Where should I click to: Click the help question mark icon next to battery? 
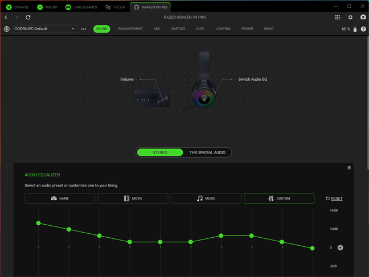[363, 29]
